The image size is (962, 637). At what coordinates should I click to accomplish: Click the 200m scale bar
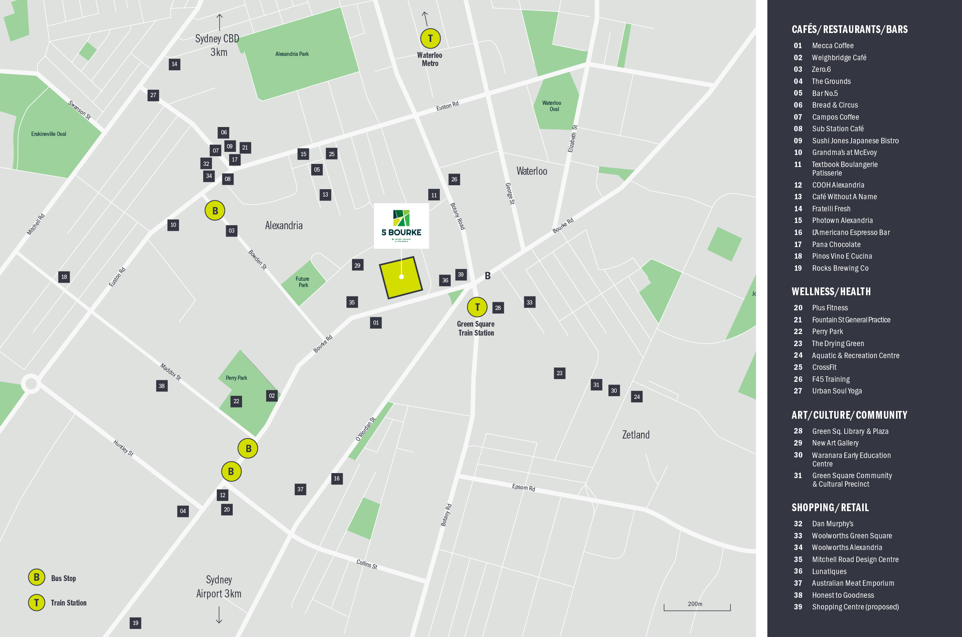coord(697,607)
